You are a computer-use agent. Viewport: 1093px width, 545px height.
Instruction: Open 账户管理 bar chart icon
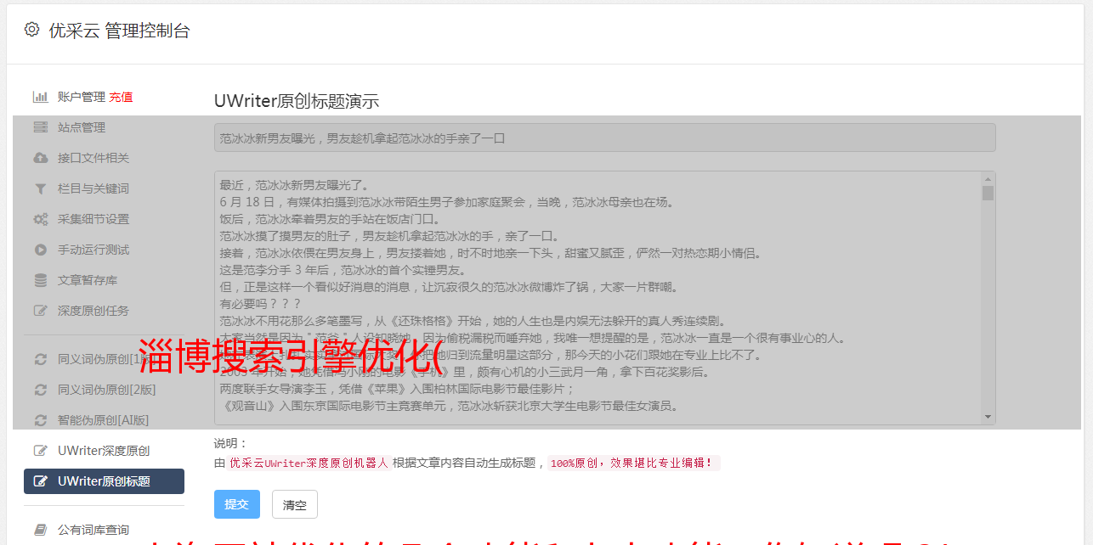(40, 97)
